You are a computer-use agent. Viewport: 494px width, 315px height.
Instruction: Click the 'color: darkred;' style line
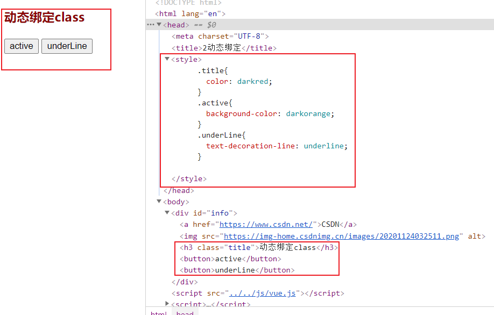(x=239, y=82)
